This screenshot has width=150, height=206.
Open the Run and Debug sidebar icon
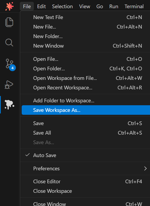[x=9, y=85]
